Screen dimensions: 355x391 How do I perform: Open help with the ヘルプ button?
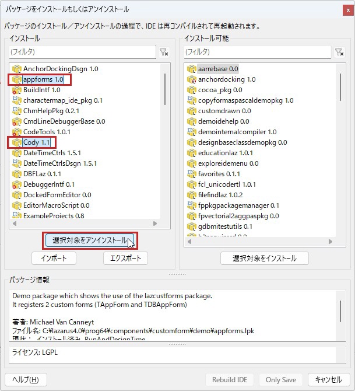pyautogui.click(x=26, y=379)
